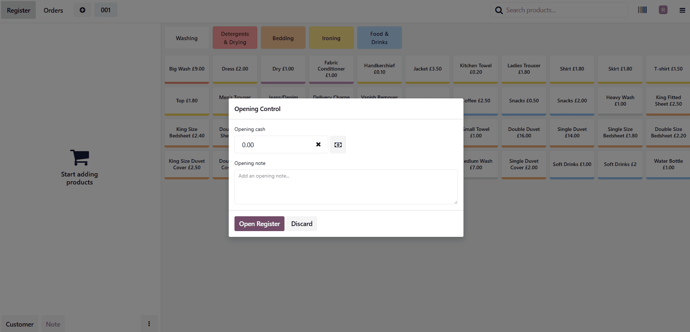Select order tab 001
The width and height of the screenshot is (690, 332).
[x=105, y=10]
